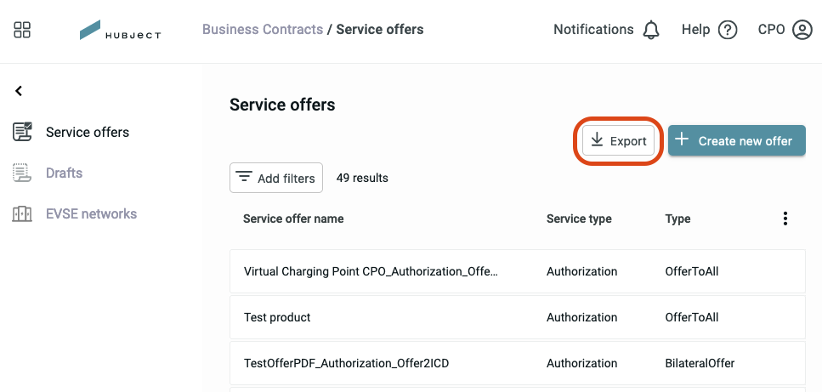Open notifications bell icon
The height and width of the screenshot is (392, 822).
(x=651, y=30)
